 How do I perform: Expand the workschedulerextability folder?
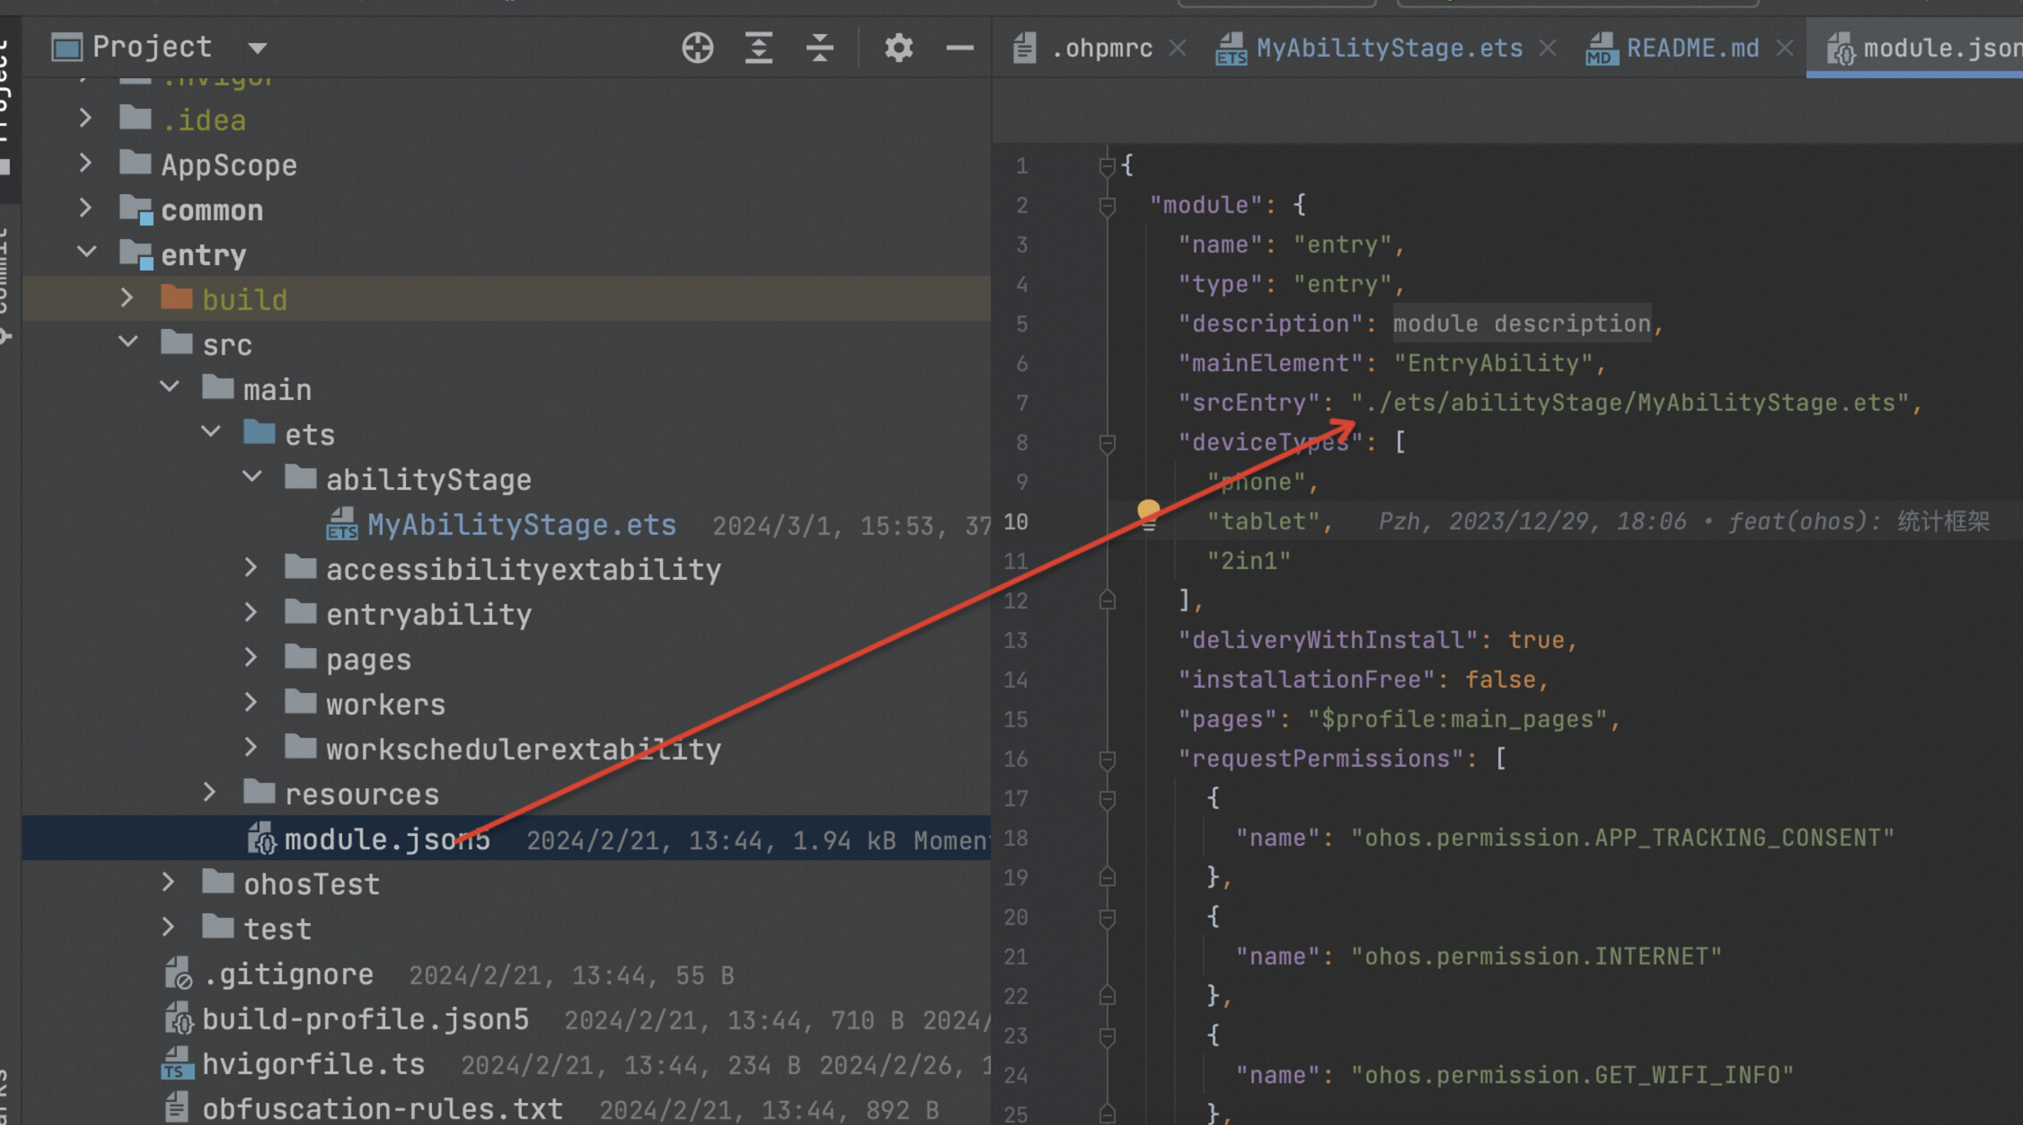coord(250,746)
